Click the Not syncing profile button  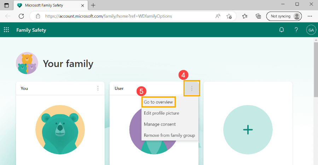284,16
